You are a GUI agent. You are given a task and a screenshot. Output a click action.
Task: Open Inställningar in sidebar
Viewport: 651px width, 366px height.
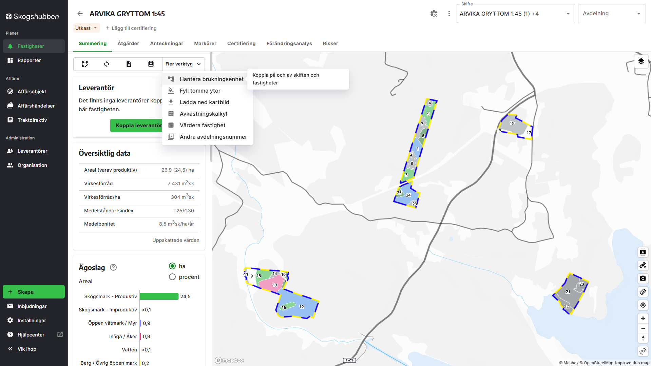tap(34, 321)
